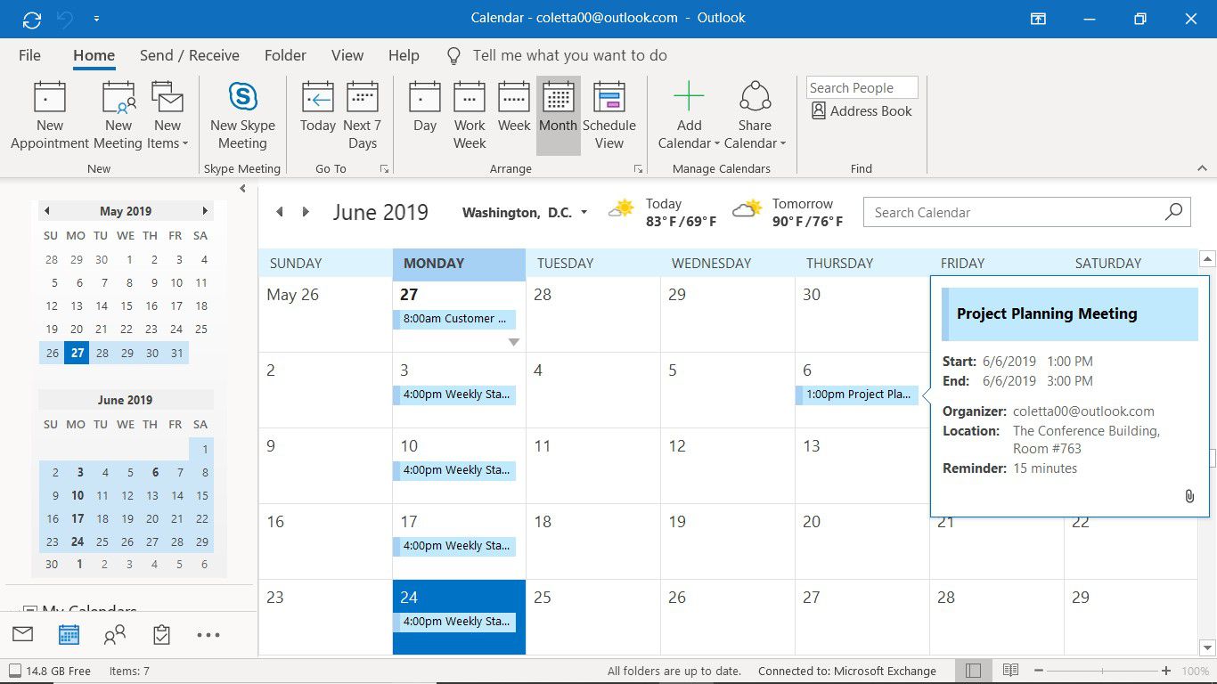Viewport: 1217px width, 684px height.
Task: Select the Home ribbon tab
Action: (x=94, y=55)
